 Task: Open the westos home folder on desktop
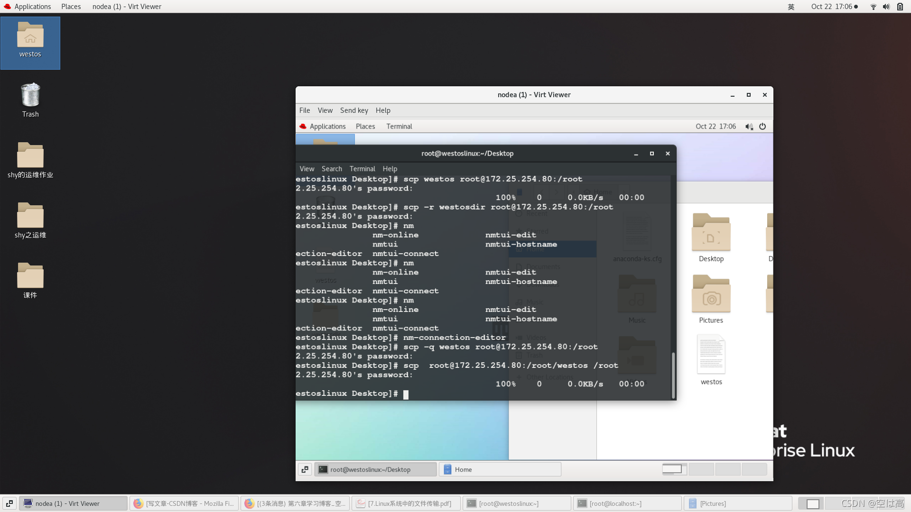[30, 43]
